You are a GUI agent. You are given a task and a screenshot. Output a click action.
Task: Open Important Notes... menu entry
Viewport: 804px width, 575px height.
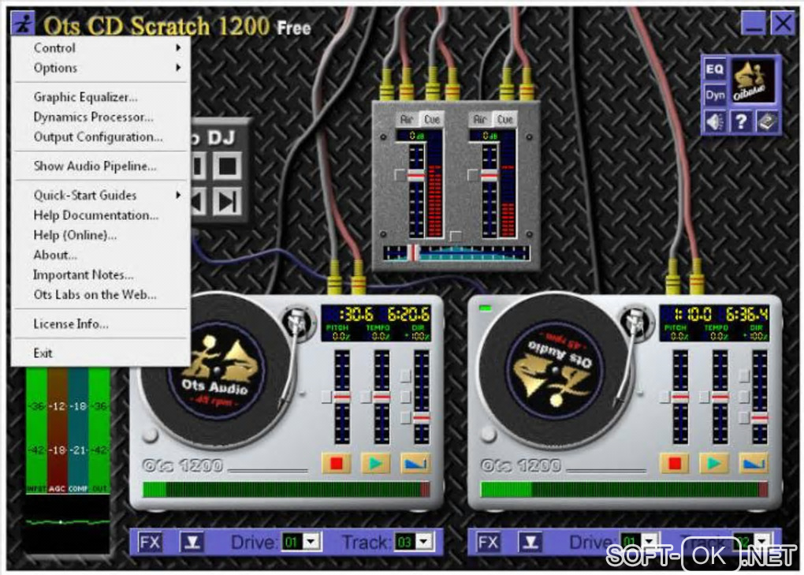(101, 275)
